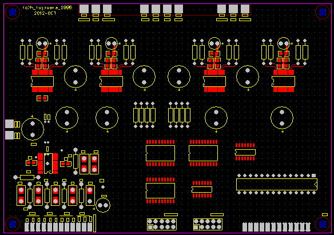Select the right 2x5 pin header footprint
Screen dimensions: 334x235
point(208,224)
